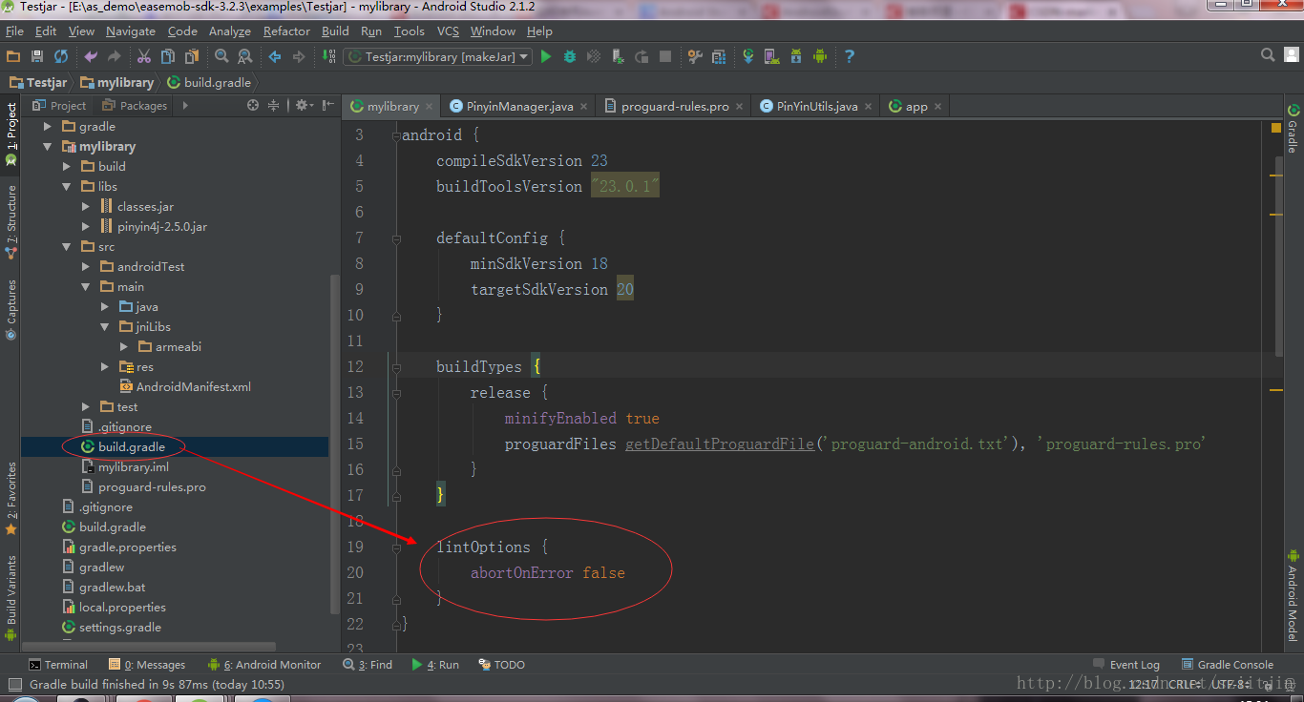
Task: Open the Analyze menu
Action: 229,31
